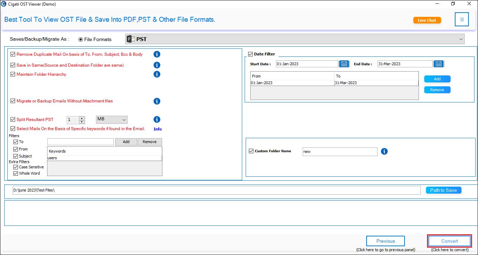The height and width of the screenshot is (255, 478).
Task: Click Add keyword button
Action: [126, 142]
